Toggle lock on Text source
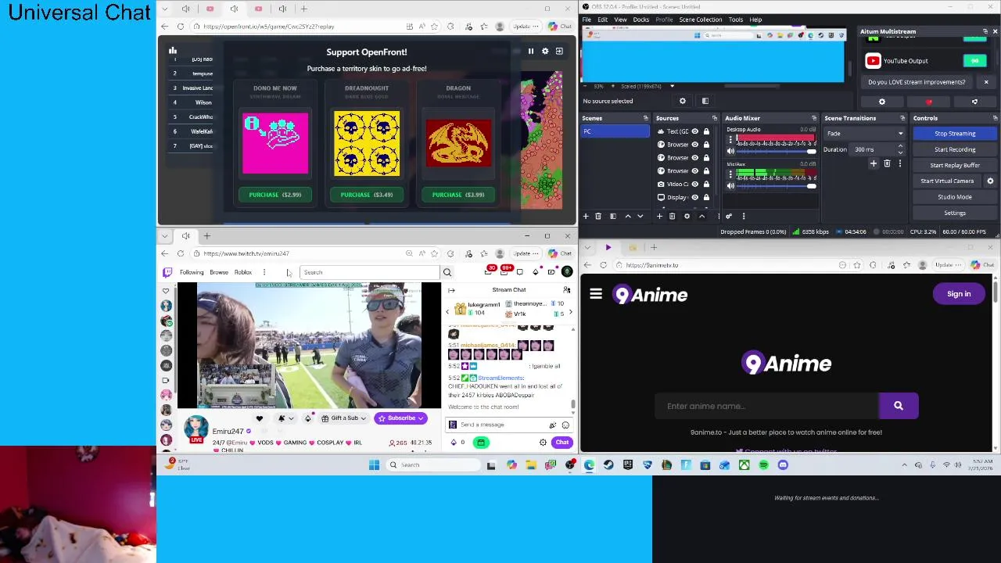The image size is (1001, 563). click(706, 131)
